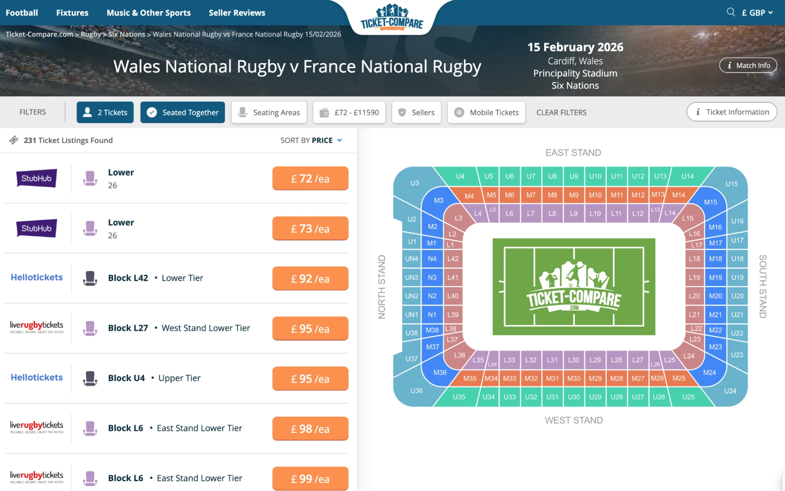Toggle the Mobile Tickets filter on
The image size is (785, 491).
486,112
